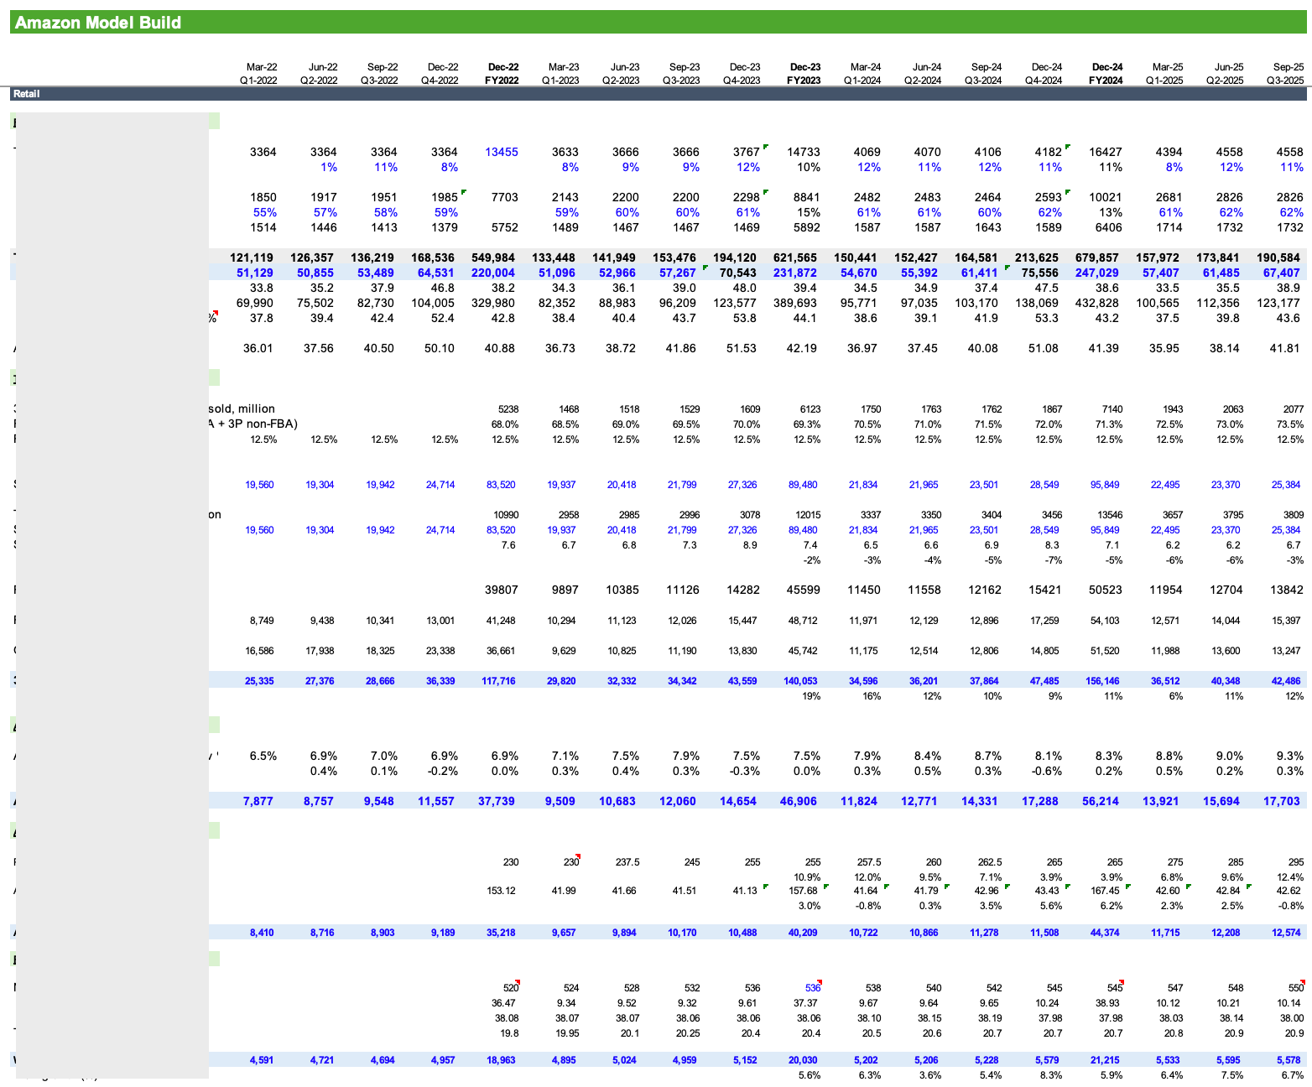The height and width of the screenshot is (1087, 1312).
Task: Click the blue total '35,218'
Action: pyautogui.click(x=501, y=933)
